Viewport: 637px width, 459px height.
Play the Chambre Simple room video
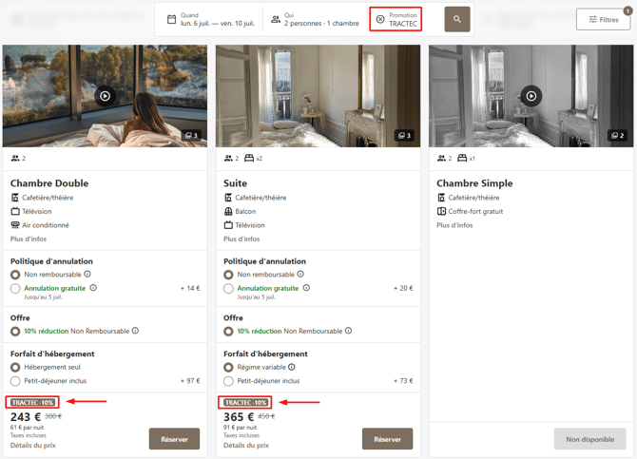(x=531, y=96)
